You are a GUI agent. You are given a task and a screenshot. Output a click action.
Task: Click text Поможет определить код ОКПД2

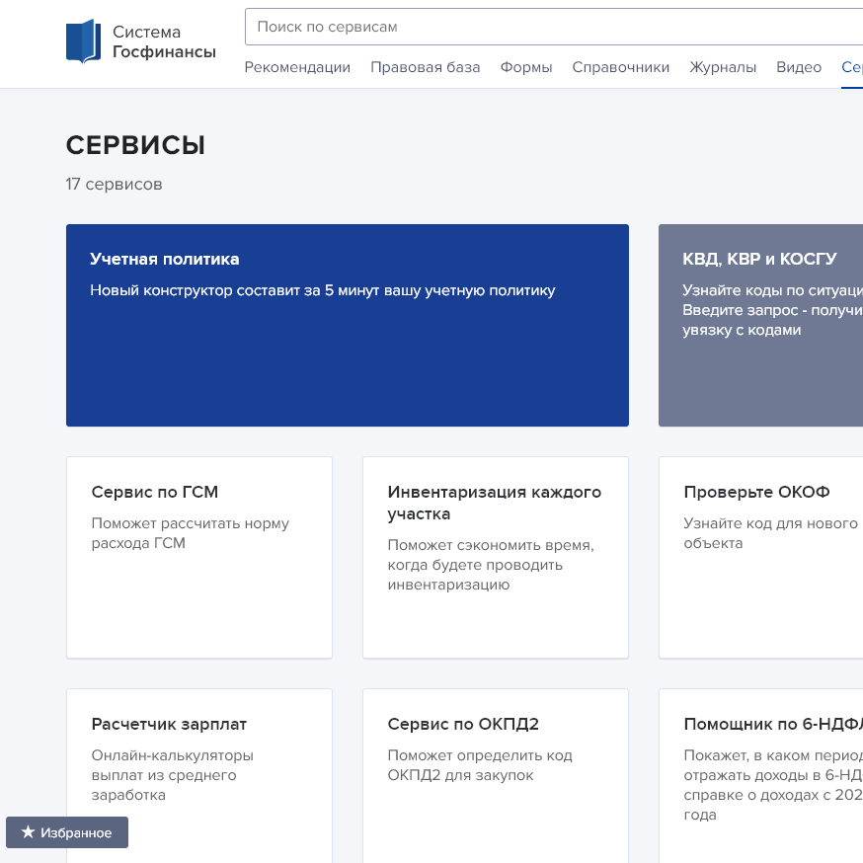[x=480, y=765]
